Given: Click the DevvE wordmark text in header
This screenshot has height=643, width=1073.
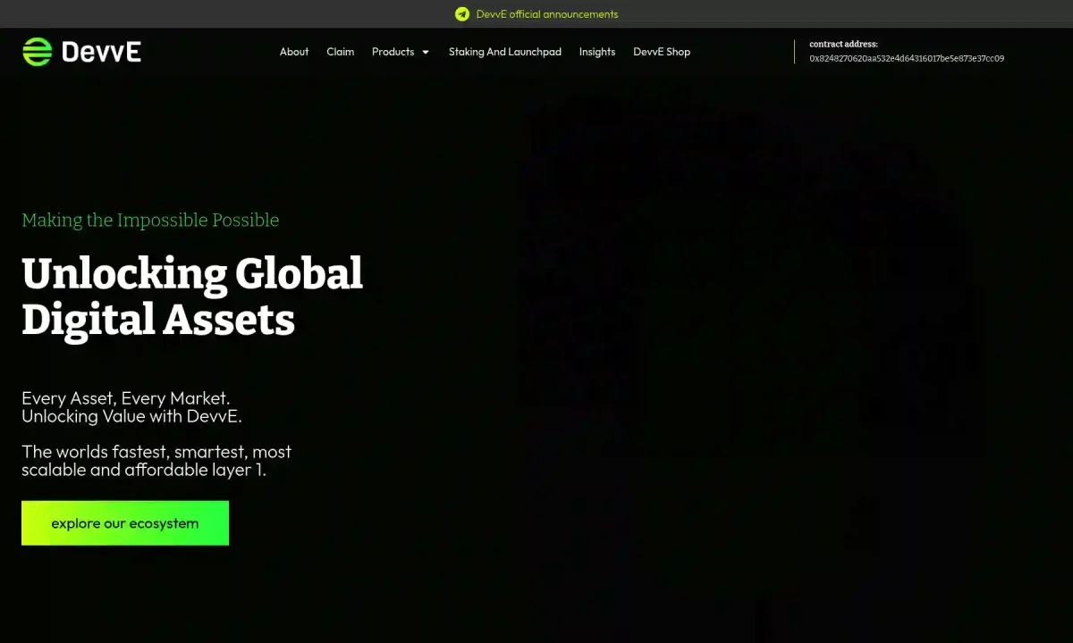Looking at the screenshot, I should [101, 52].
